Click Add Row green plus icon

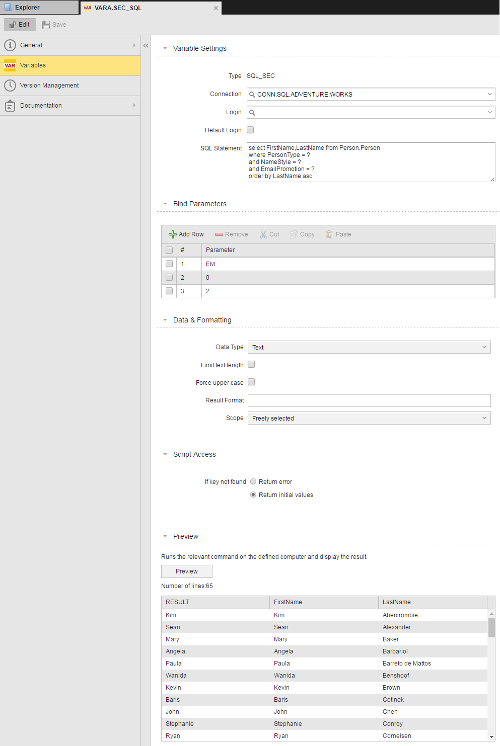pyautogui.click(x=173, y=234)
